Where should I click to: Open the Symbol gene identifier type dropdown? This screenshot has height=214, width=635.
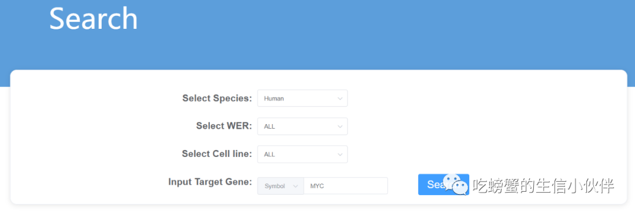click(x=280, y=186)
